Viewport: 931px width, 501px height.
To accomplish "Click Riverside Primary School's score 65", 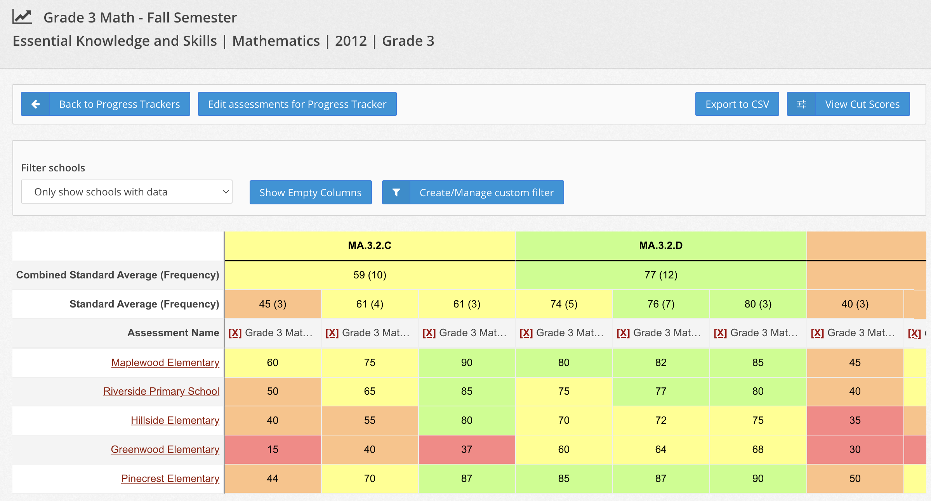I will [370, 391].
